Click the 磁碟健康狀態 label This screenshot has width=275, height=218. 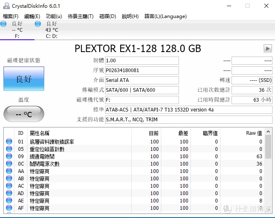(24, 60)
